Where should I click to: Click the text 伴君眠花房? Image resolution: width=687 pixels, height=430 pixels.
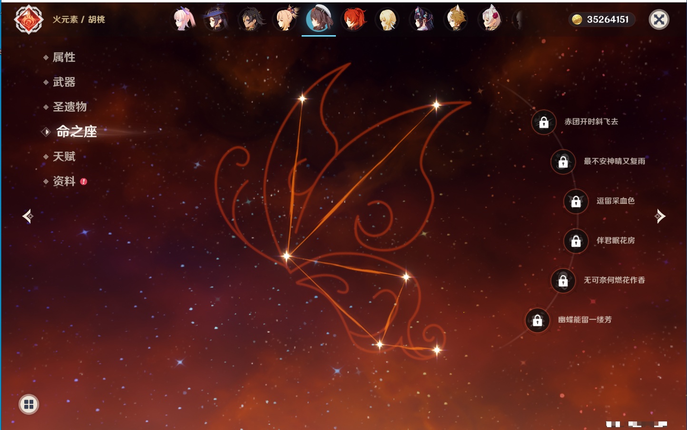[616, 240]
